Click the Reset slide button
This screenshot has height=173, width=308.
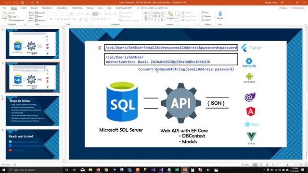coord(39,16)
